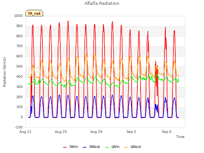Toggle the LWin legend entry
The width and height of the screenshot is (204, 153).
(112, 147)
